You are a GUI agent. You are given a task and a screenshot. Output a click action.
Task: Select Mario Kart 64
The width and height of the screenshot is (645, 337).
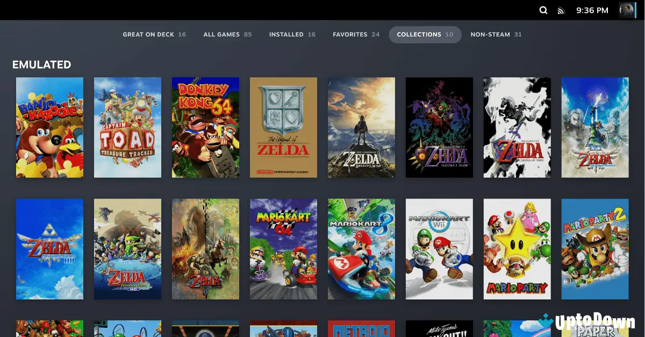(283, 248)
